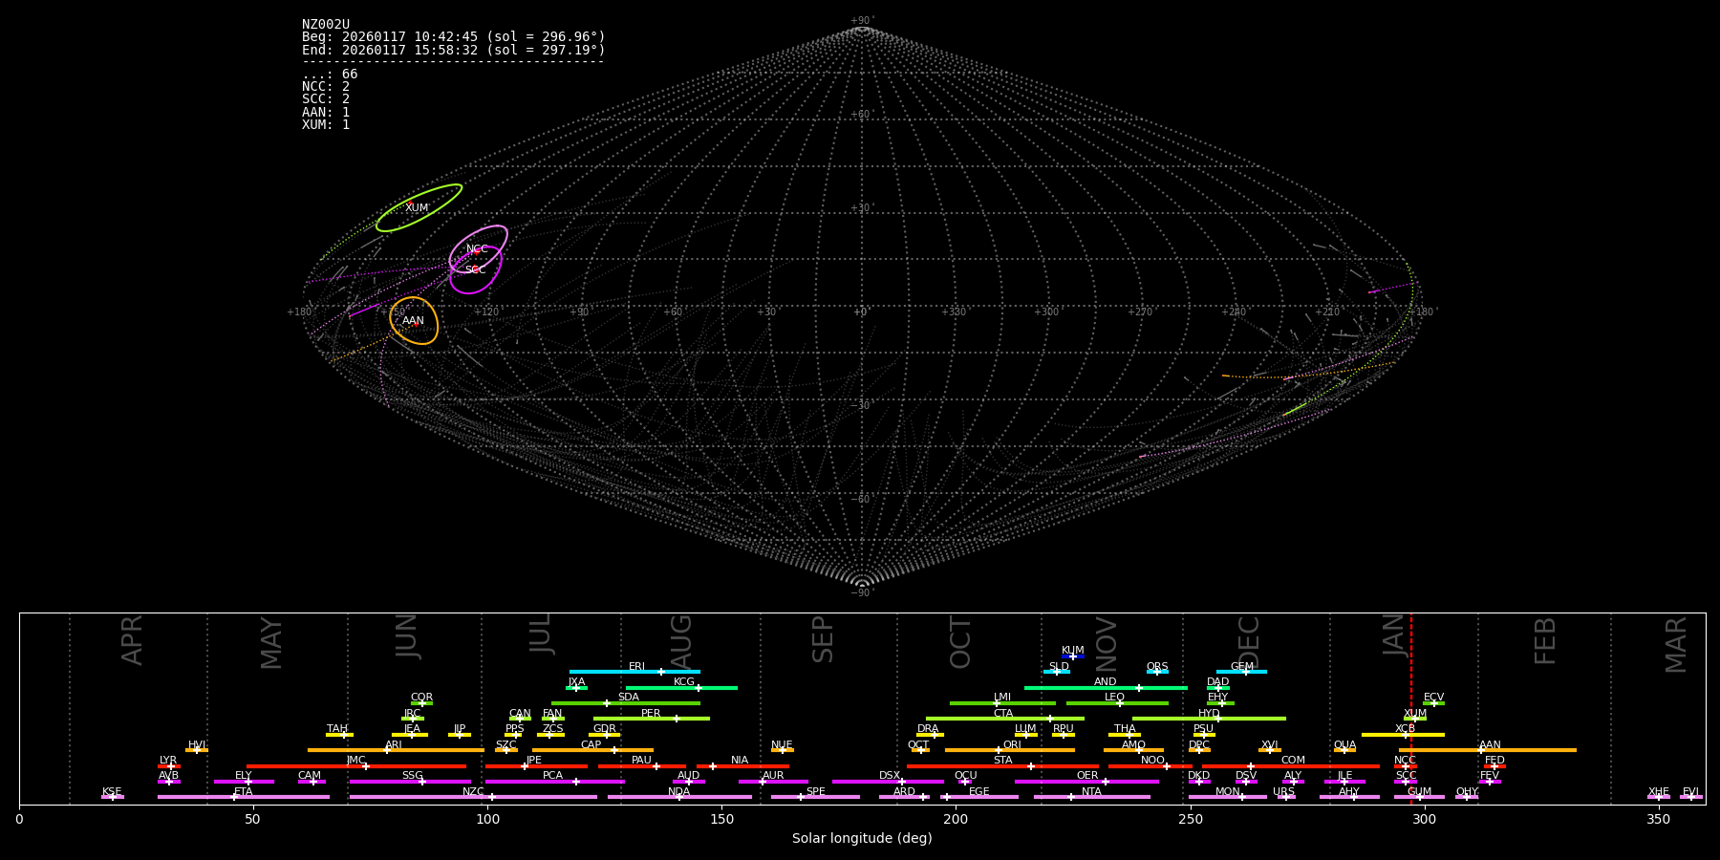
Task: Select the NCC label on the sky map
Action: click(x=477, y=249)
